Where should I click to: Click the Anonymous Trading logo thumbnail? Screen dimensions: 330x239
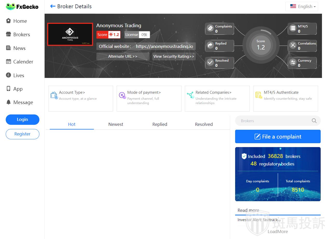[70, 34]
